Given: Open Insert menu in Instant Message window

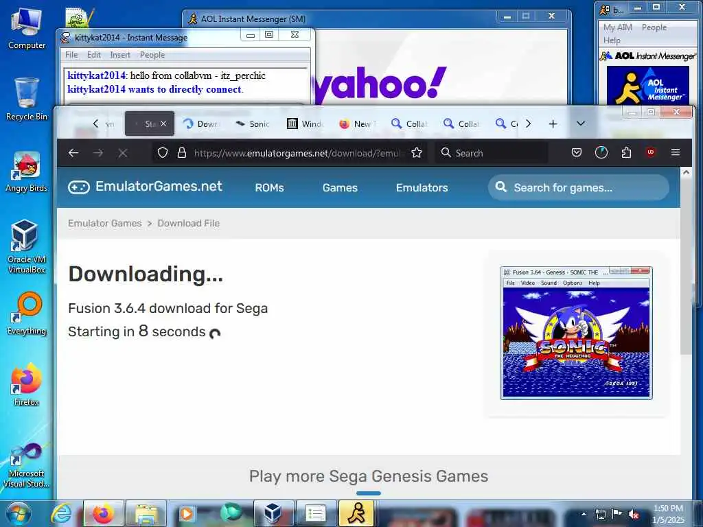Looking at the screenshot, I should (x=120, y=55).
